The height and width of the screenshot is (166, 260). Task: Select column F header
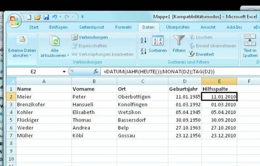(249, 81)
